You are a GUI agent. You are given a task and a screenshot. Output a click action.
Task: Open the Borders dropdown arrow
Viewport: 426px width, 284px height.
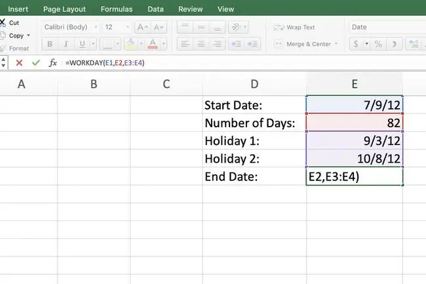click(x=117, y=44)
